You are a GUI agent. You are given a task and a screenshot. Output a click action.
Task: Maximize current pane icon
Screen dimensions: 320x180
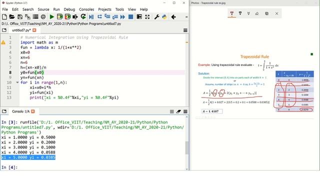point(139,16)
